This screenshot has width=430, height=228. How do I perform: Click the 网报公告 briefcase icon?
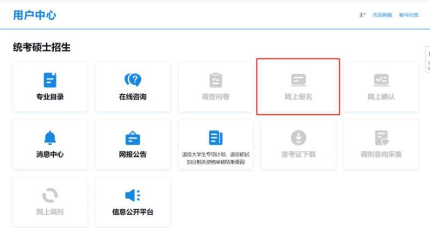(133, 138)
